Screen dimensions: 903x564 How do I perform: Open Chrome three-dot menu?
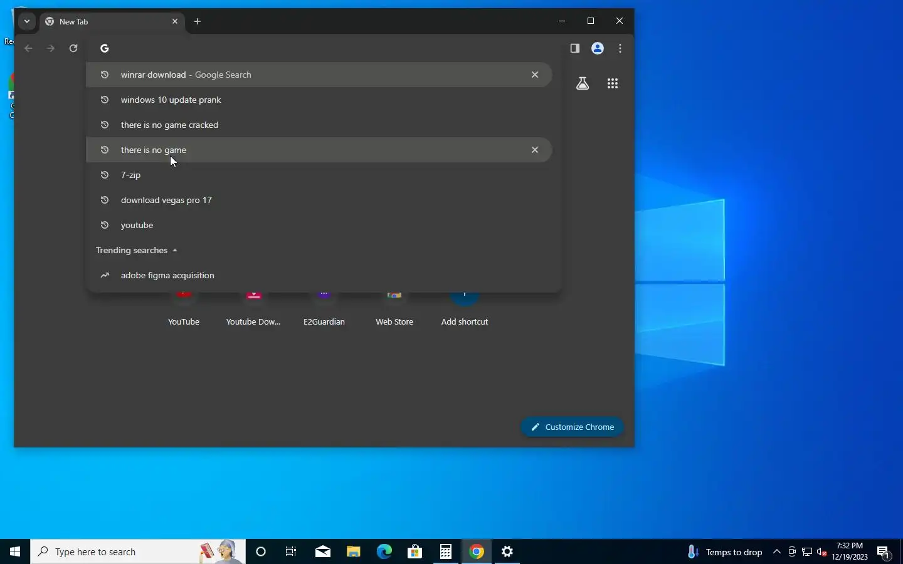click(x=620, y=48)
